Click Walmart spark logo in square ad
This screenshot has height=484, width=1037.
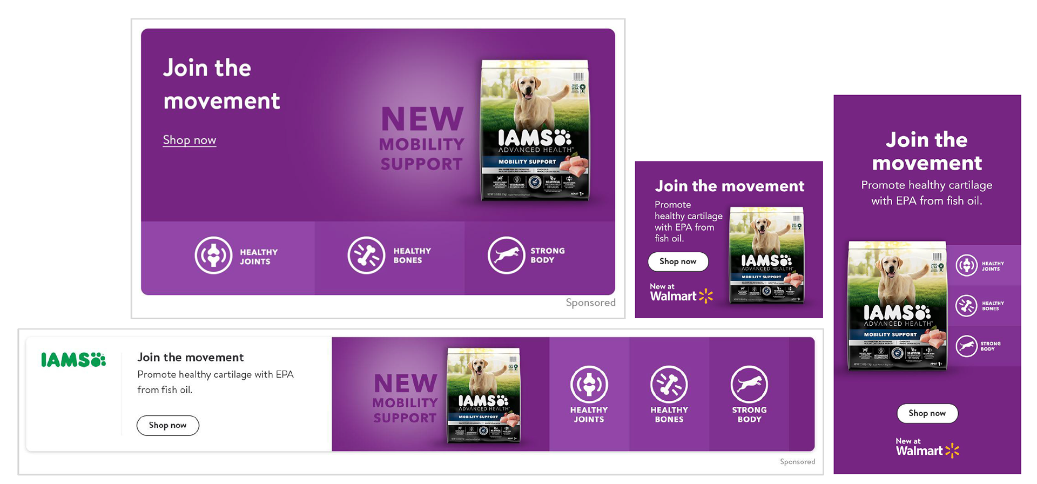(x=706, y=296)
